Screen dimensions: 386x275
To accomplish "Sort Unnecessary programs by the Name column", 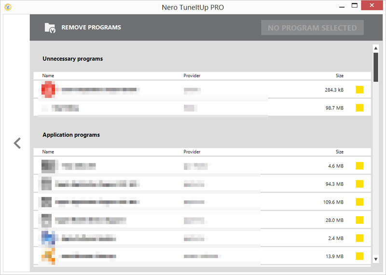I will coord(48,76).
